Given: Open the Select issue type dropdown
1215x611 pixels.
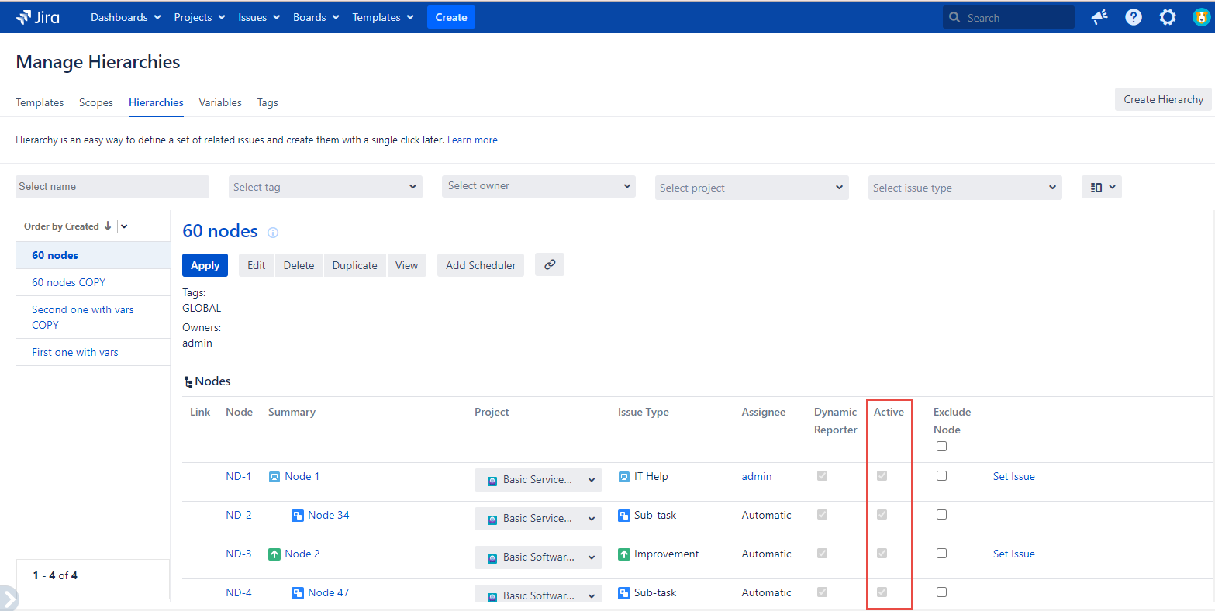Looking at the screenshot, I should tap(965, 188).
